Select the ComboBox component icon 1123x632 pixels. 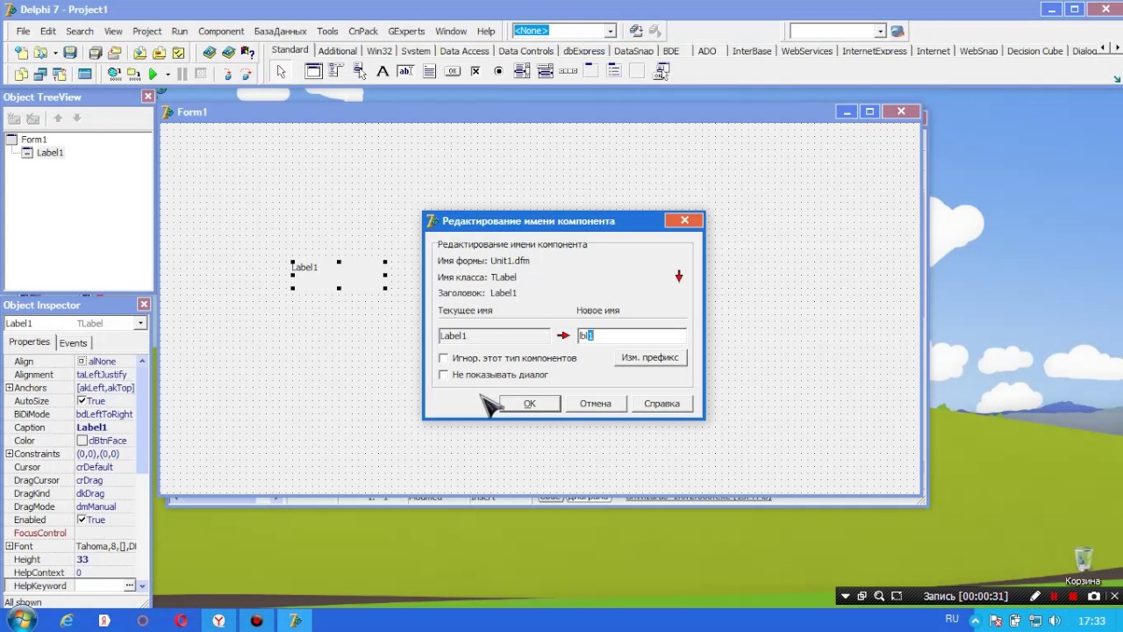[546, 71]
